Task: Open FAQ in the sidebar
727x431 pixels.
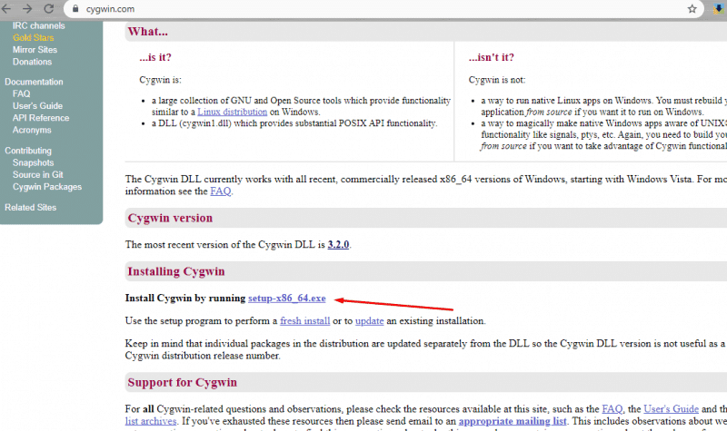Action: [21, 93]
